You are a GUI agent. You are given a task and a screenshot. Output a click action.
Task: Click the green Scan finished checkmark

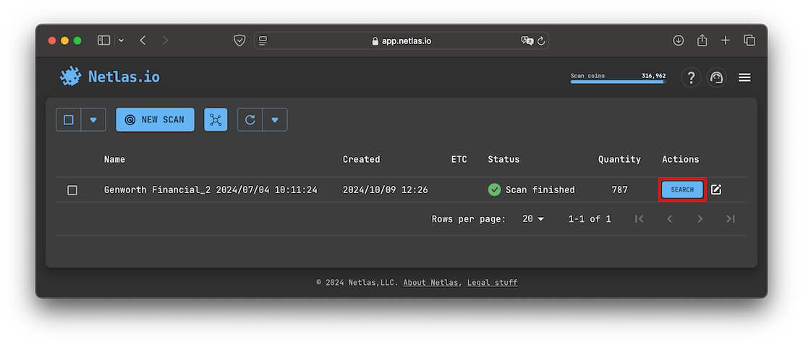pyautogui.click(x=494, y=190)
